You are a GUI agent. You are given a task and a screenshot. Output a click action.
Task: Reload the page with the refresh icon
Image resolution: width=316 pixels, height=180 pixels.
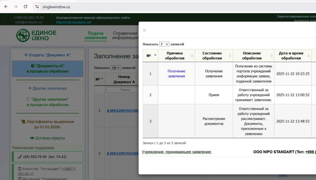(25, 7)
